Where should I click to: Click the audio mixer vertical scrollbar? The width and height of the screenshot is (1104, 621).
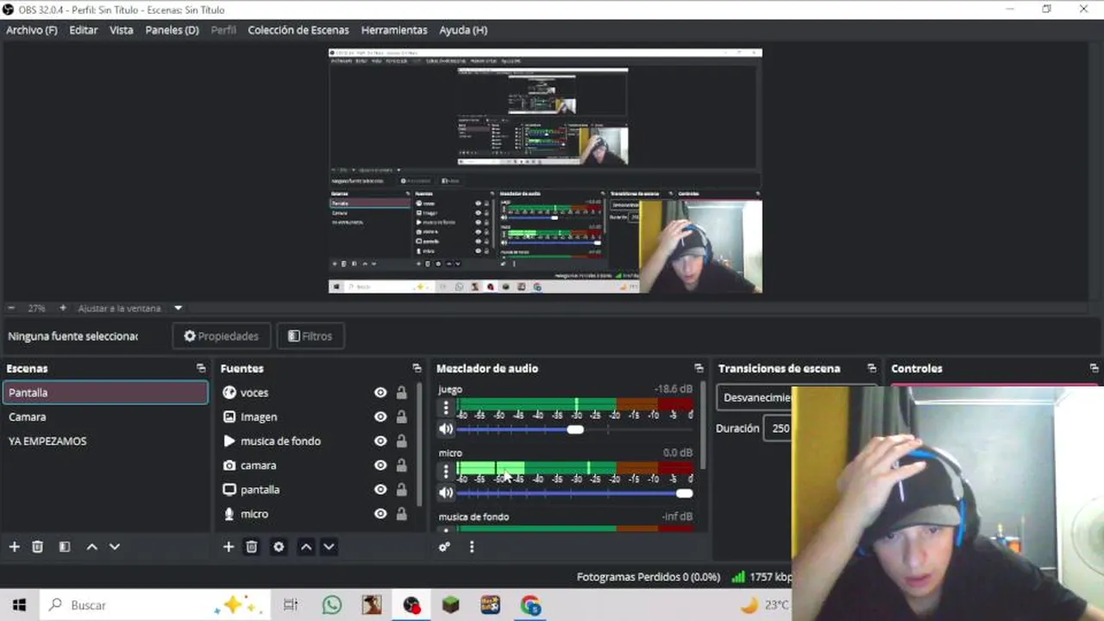pos(704,427)
